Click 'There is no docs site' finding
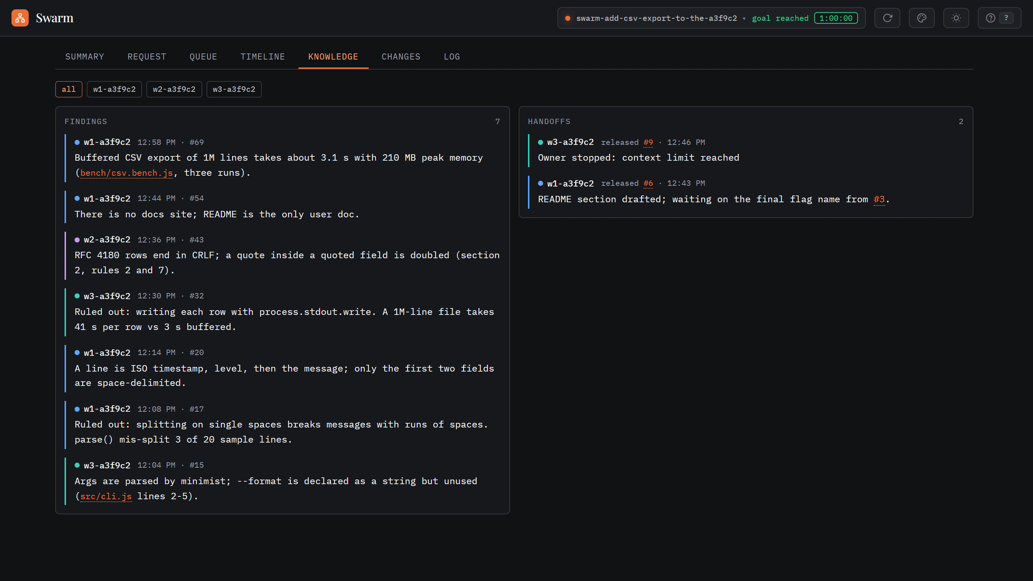 217,214
